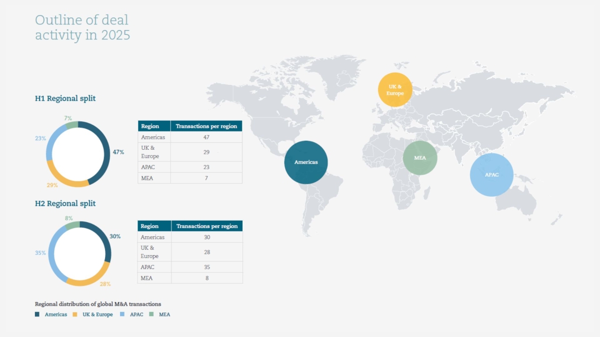The image size is (600, 337).
Task: Select the APAC legend color square
Action: [123, 315]
